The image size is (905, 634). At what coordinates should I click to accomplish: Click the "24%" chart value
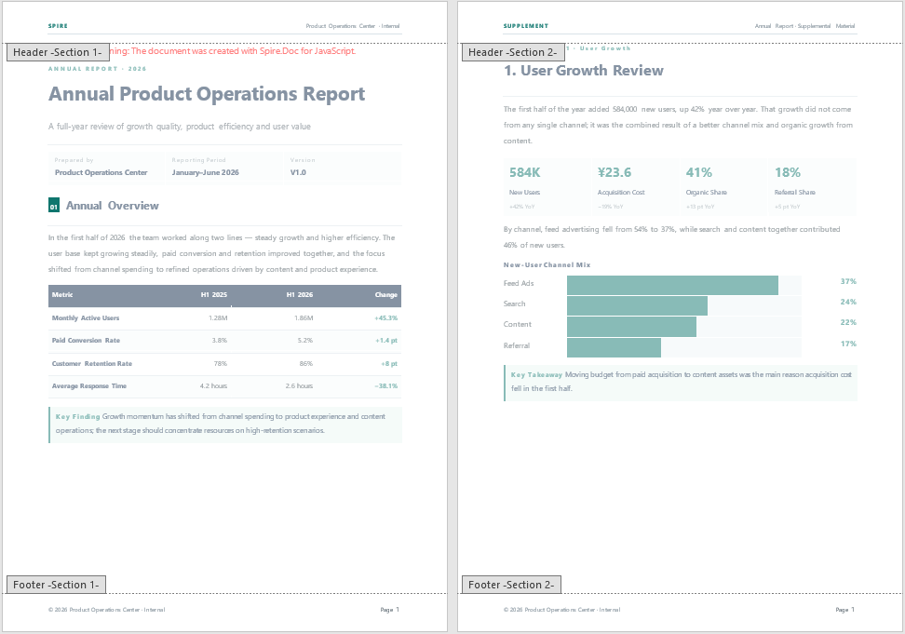(848, 302)
